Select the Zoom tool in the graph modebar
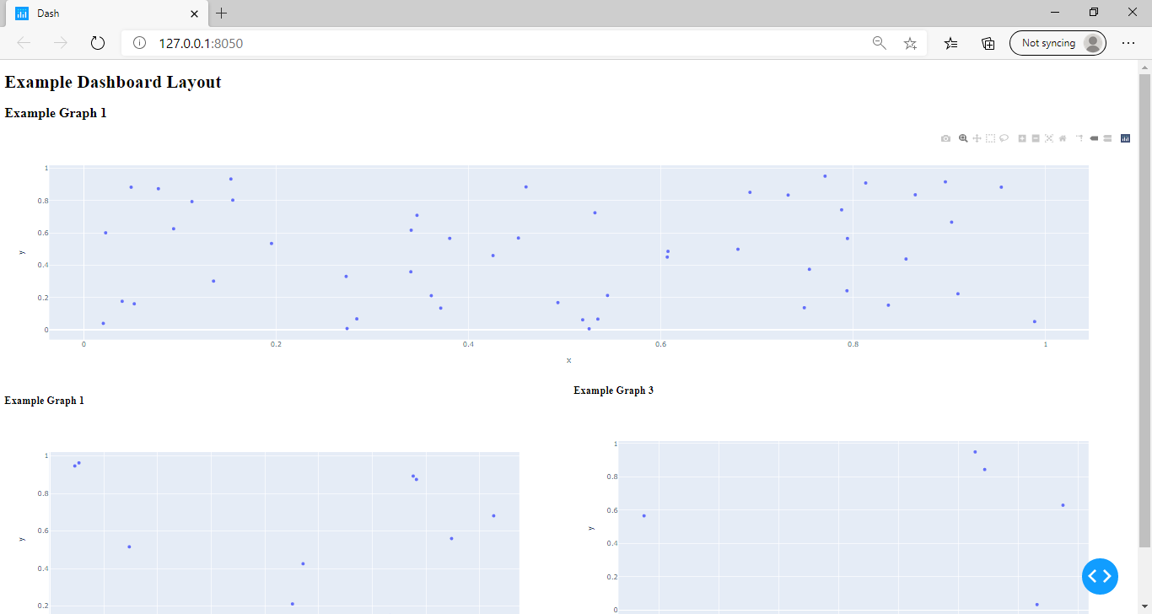Screen dimensions: 1152x614 [x=963, y=138]
